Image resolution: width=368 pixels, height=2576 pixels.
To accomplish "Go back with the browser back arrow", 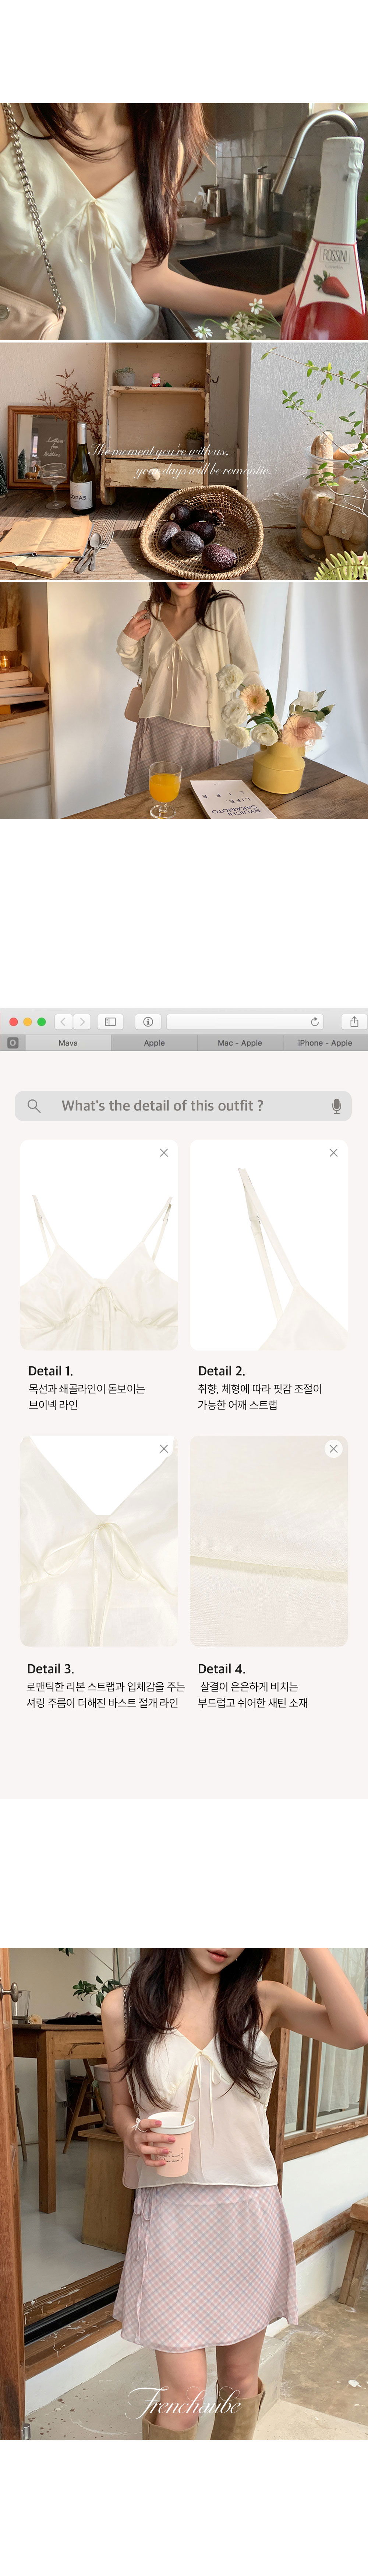I will pos(63,1021).
